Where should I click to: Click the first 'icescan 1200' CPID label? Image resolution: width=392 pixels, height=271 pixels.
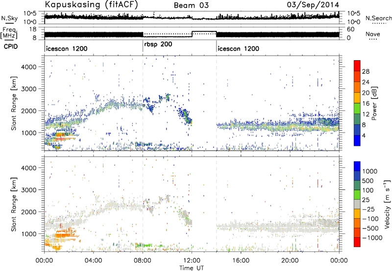[67, 48]
